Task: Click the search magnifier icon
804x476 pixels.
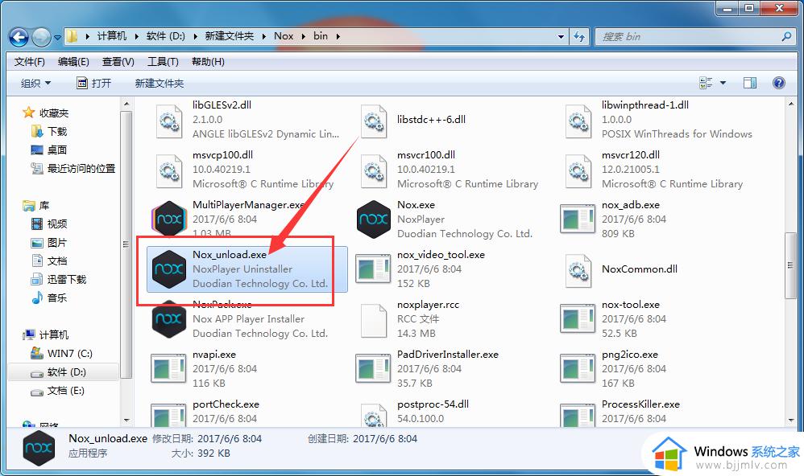Action: click(x=786, y=36)
